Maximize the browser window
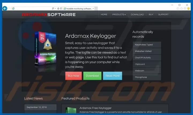This screenshot has height=115, width=193. point(179,5)
